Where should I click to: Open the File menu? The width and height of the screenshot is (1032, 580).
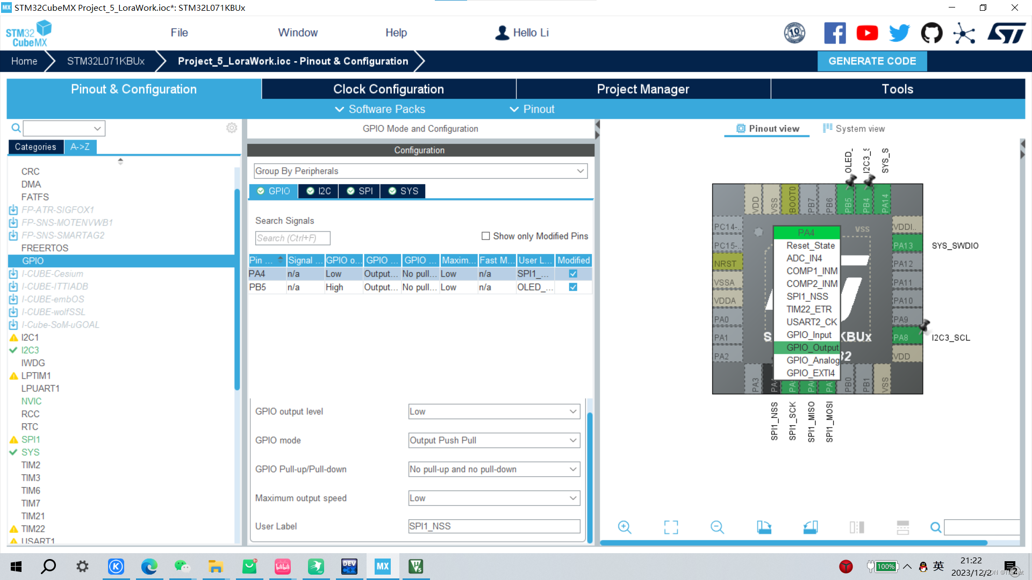[179, 33]
